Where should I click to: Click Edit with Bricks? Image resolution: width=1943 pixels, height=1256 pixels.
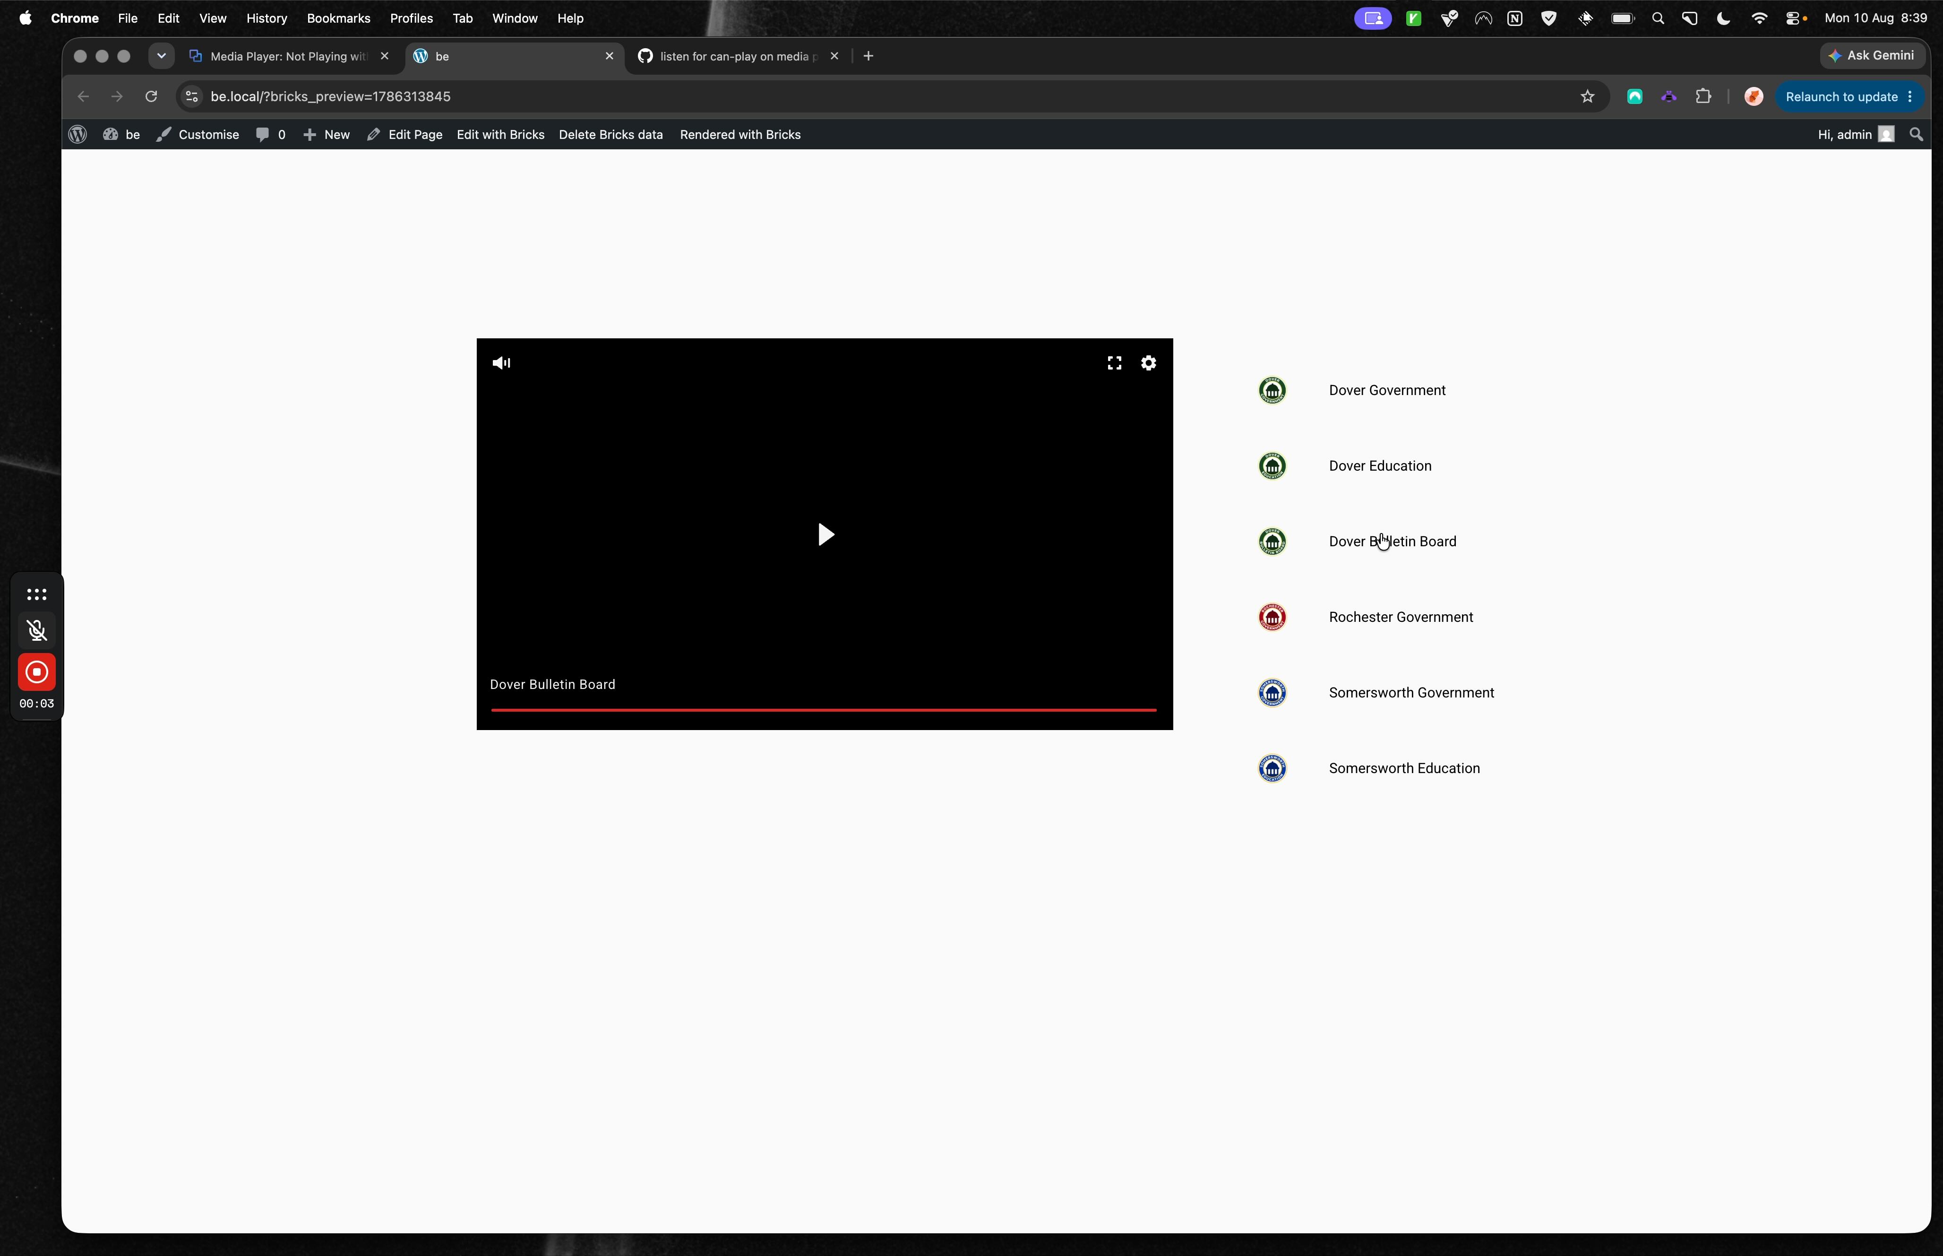[x=500, y=135]
